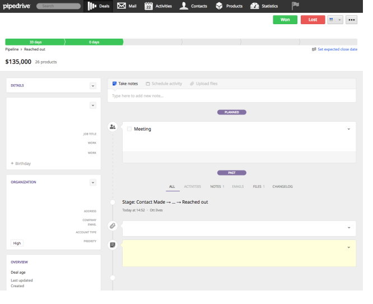Select the NOTES history tab

click(217, 187)
